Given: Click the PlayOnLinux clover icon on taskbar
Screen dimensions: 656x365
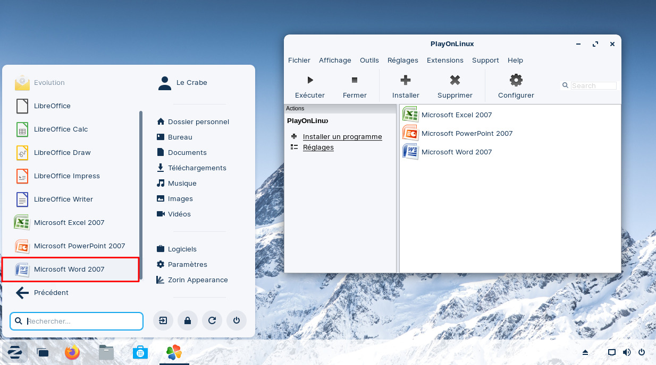Looking at the screenshot, I should 174,352.
